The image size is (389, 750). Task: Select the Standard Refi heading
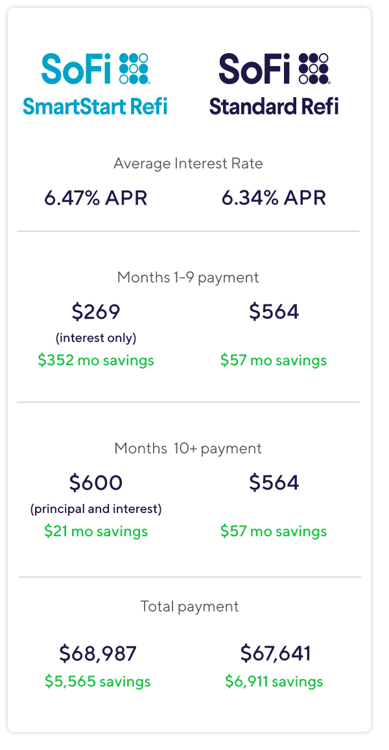tap(274, 105)
